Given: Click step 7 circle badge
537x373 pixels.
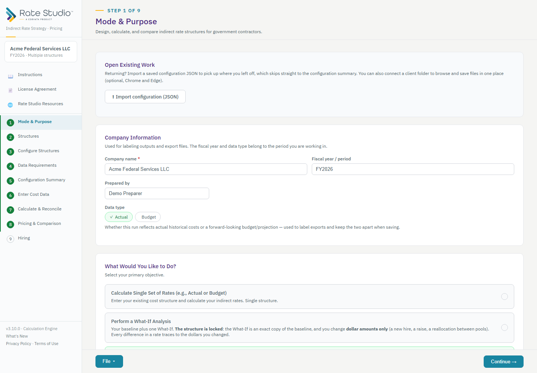Looking at the screenshot, I should point(10,210).
